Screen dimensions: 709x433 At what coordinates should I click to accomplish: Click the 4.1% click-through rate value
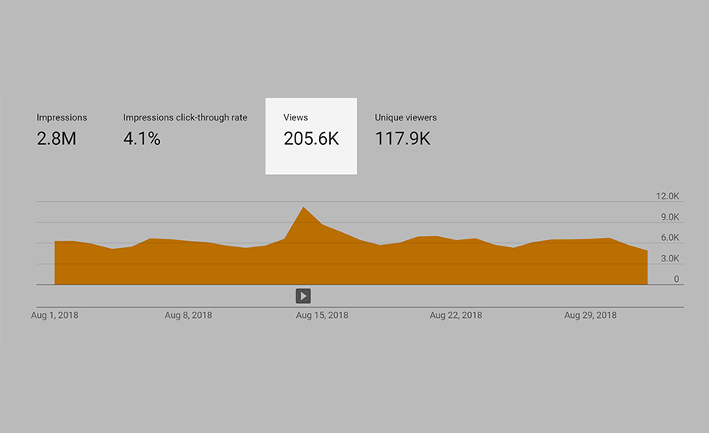[x=142, y=139]
